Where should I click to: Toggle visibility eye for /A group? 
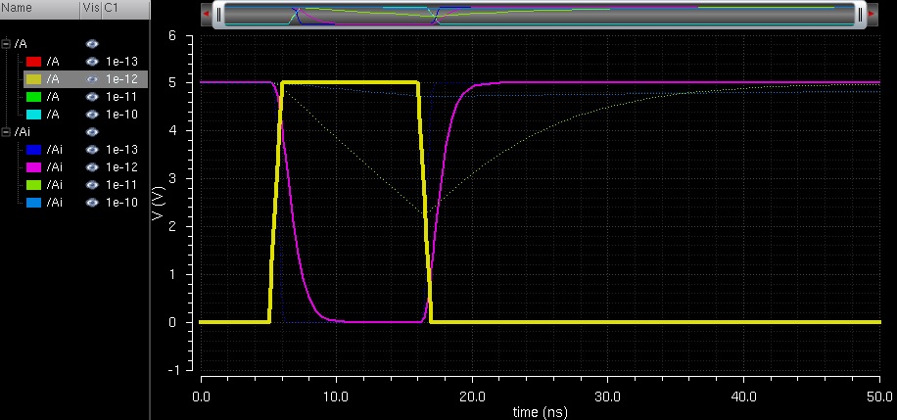tap(92, 44)
